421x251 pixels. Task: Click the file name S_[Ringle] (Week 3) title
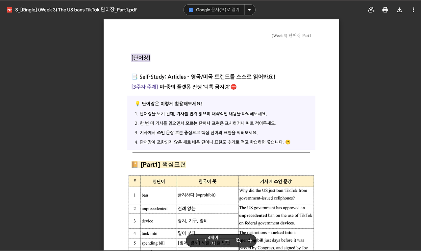pyautogui.click(x=76, y=10)
